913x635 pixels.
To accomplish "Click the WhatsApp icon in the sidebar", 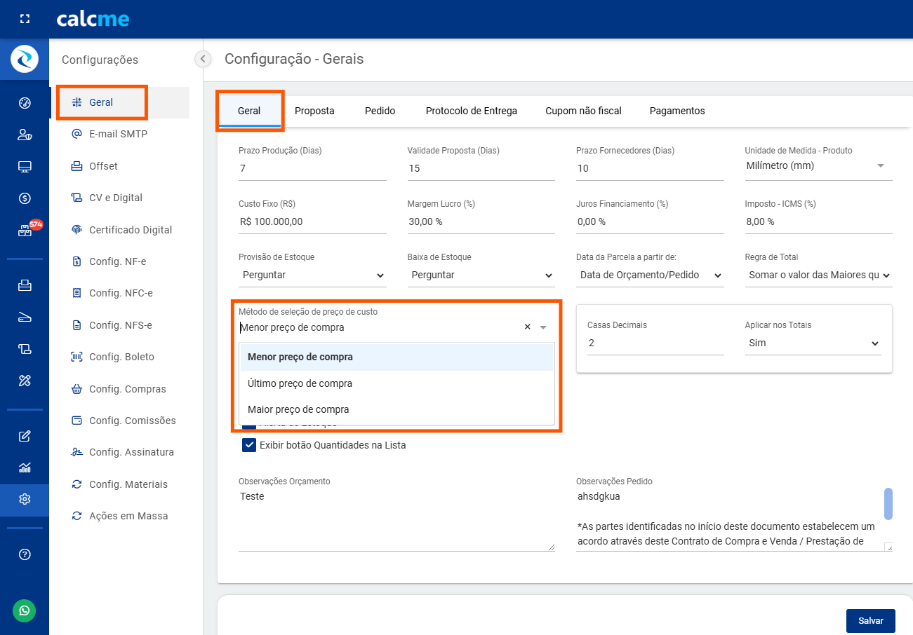I will (25, 610).
